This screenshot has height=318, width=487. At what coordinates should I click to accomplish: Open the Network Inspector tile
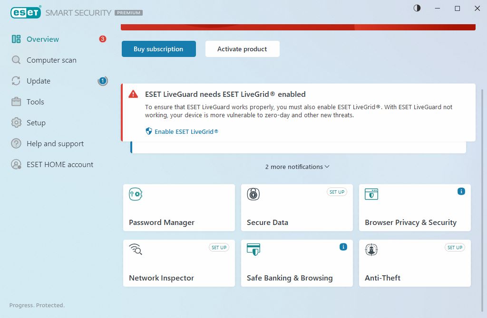[179, 263]
